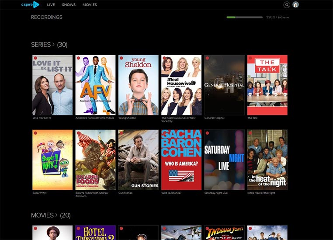Expand the SERIES (30) section
The height and width of the screenshot is (240, 333).
pos(49,45)
